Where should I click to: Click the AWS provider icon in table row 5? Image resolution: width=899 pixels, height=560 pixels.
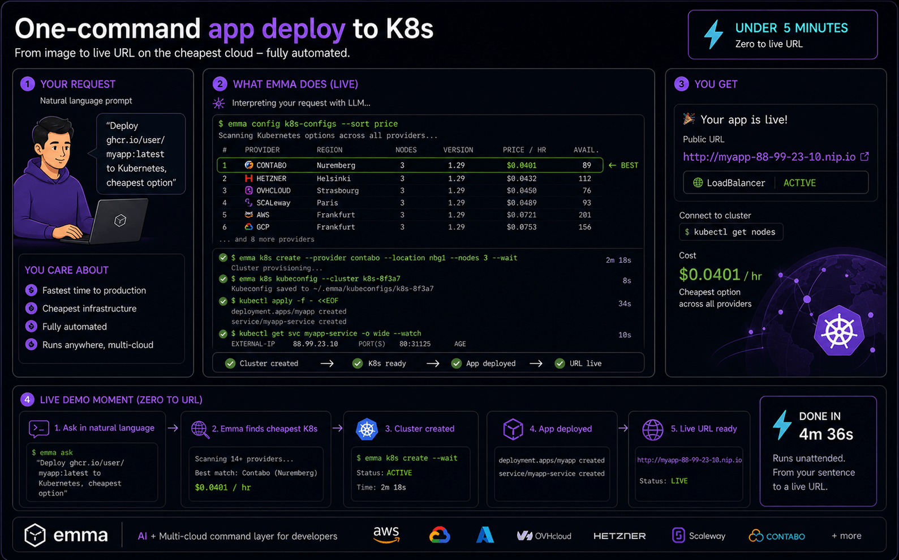[x=249, y=215]
